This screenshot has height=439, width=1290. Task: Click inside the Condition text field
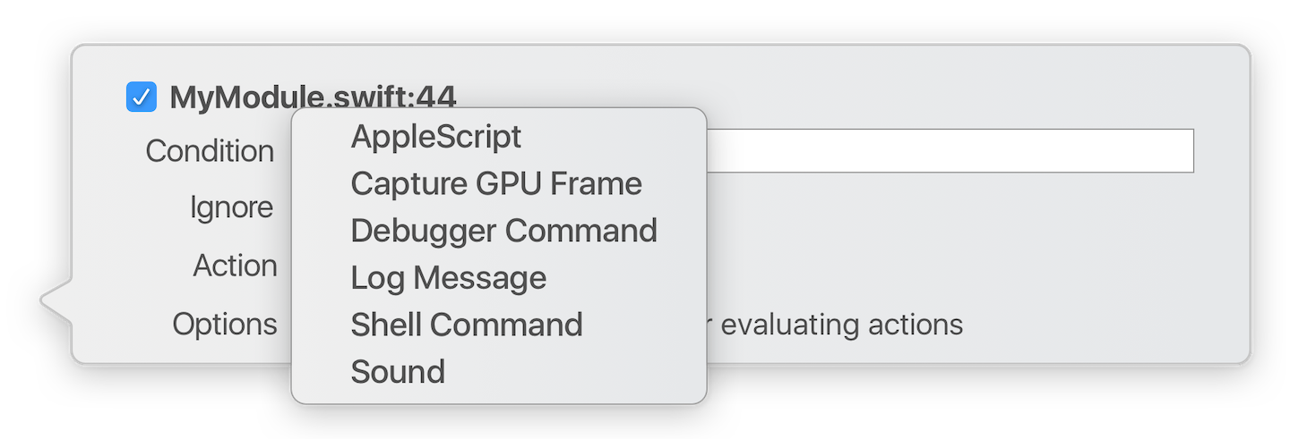[950, 151]
